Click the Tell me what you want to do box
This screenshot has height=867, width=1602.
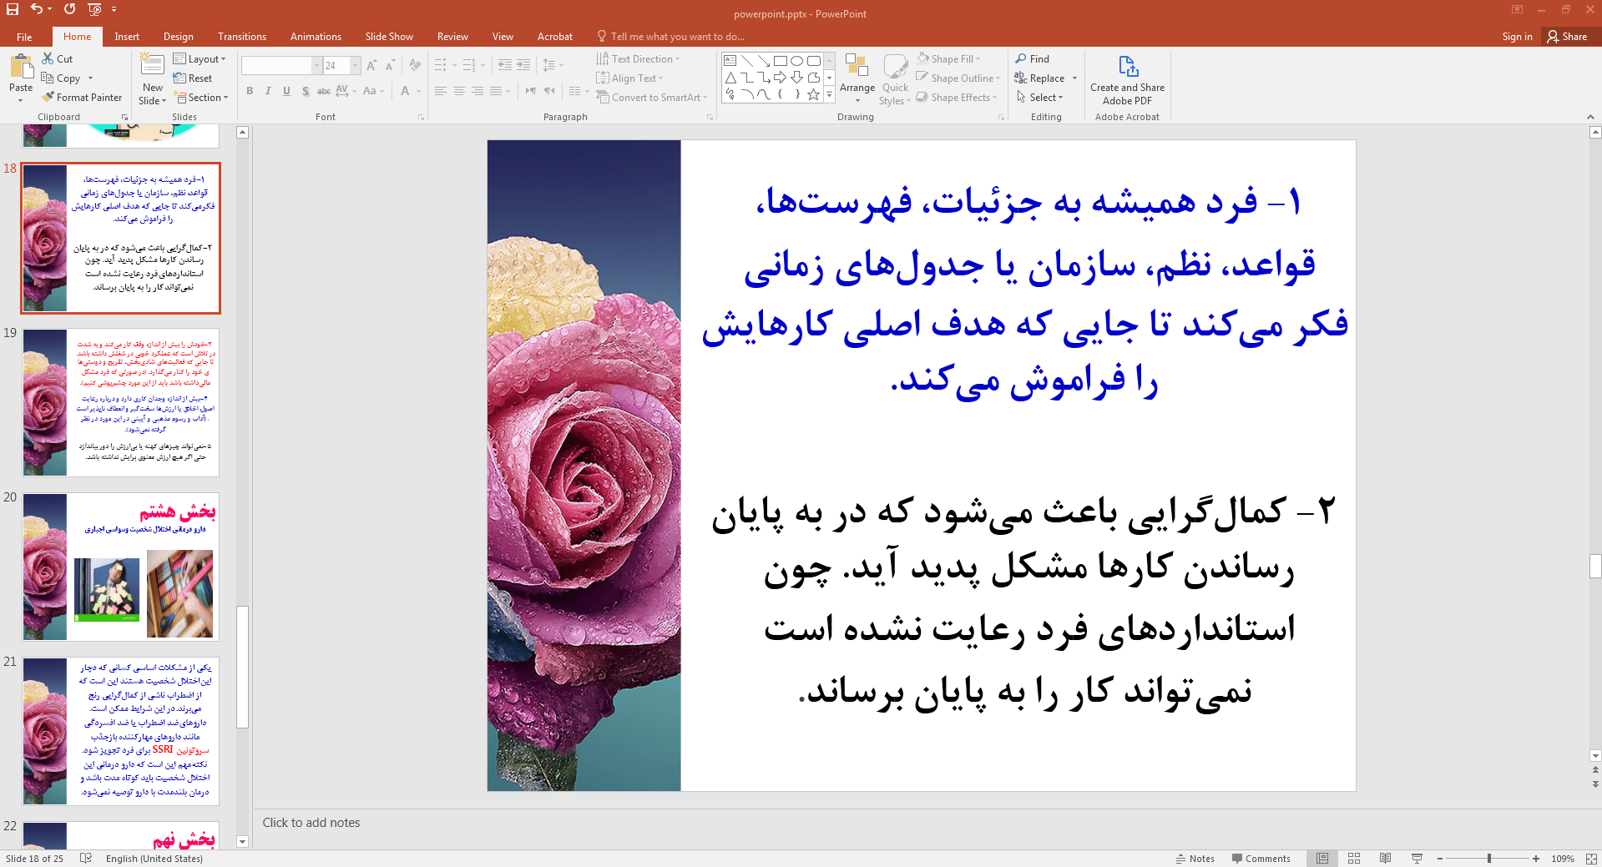670,37
